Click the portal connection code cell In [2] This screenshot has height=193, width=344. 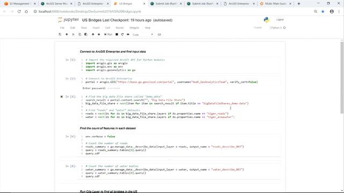coord(179,80)
